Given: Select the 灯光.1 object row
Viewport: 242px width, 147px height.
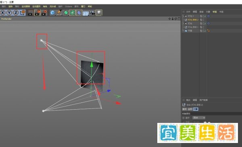Looking at the screenshot, I should coord(191,16).
